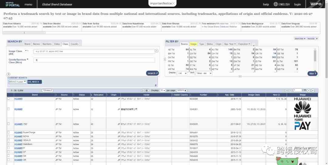Open the header menu
This screenshot has height=165, width=328.
click(x=28, y=4)
